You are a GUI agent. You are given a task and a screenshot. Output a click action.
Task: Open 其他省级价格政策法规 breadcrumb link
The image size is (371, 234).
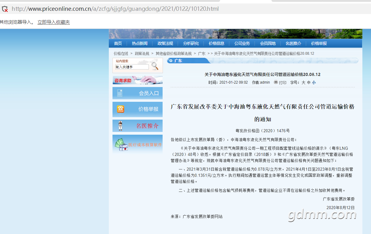coord(173,54)
